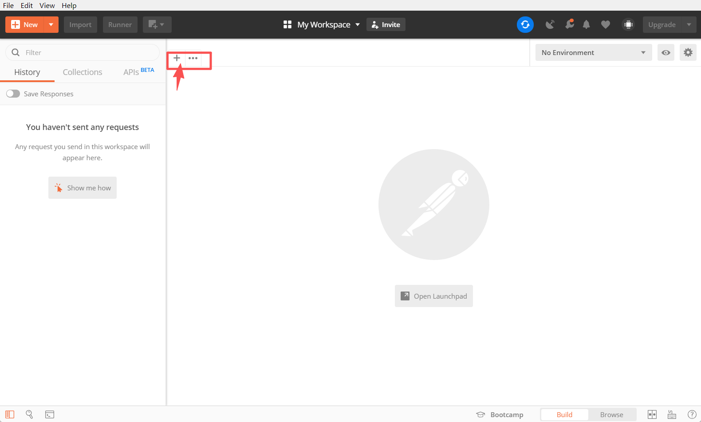
Task: Open a new request tab with plus icon
Action: [177, 58]
